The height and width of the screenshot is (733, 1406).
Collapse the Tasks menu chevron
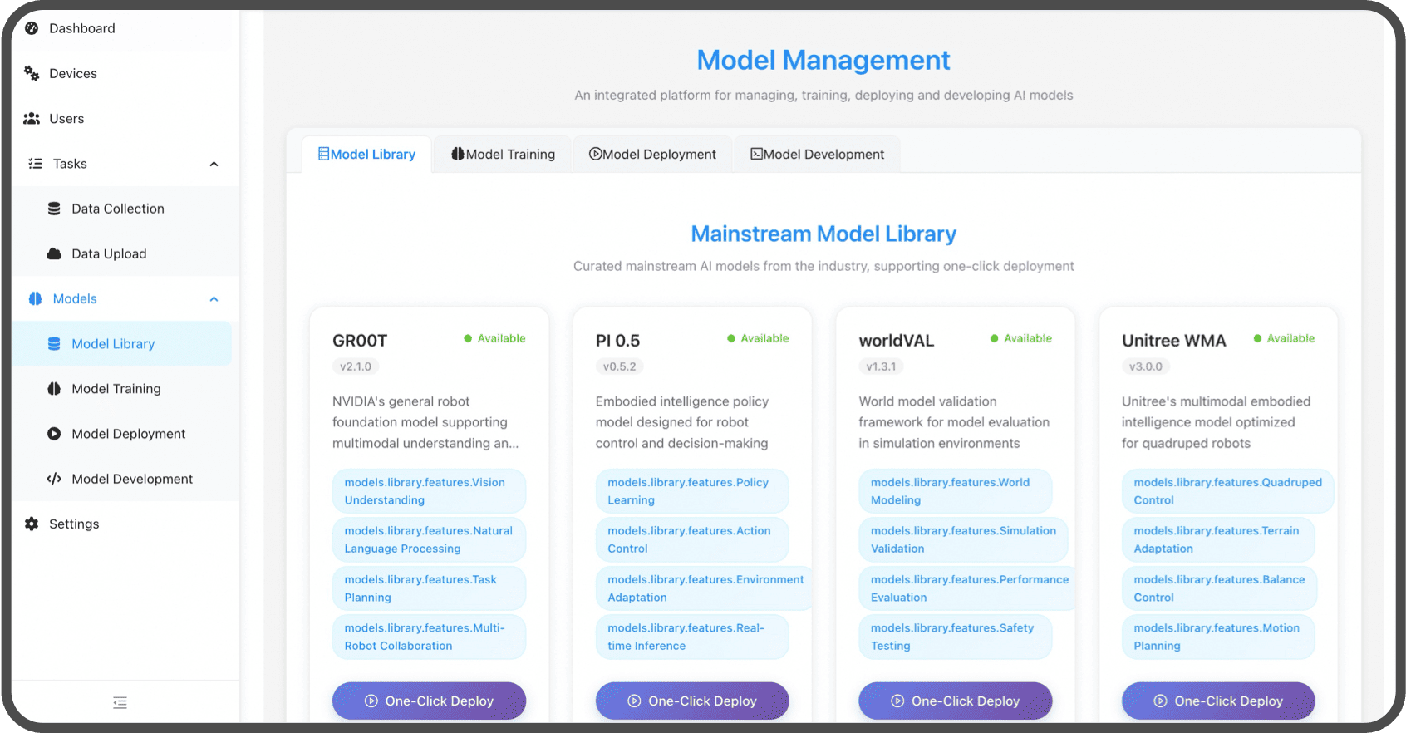(214, 164)
